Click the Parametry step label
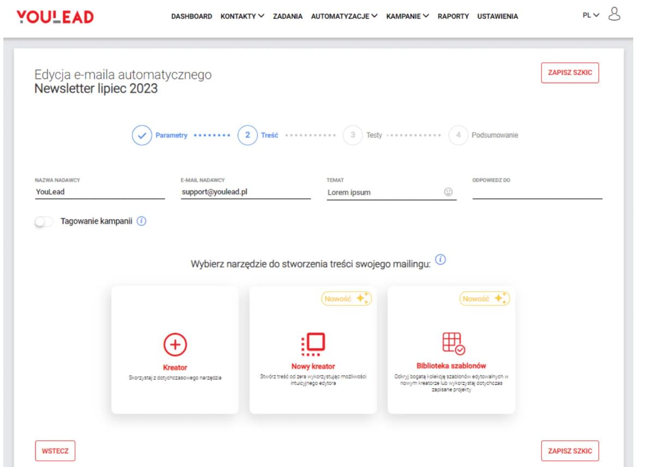The height and width of the screenshot is (467, 654). click(172, 135)
